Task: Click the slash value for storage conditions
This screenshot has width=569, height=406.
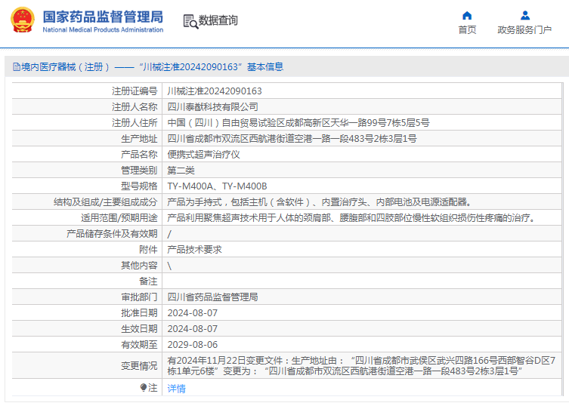Action: click(169, 234)
